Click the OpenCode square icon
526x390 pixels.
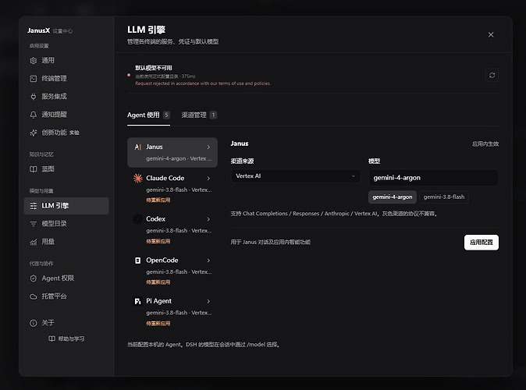tap(137, 261)
